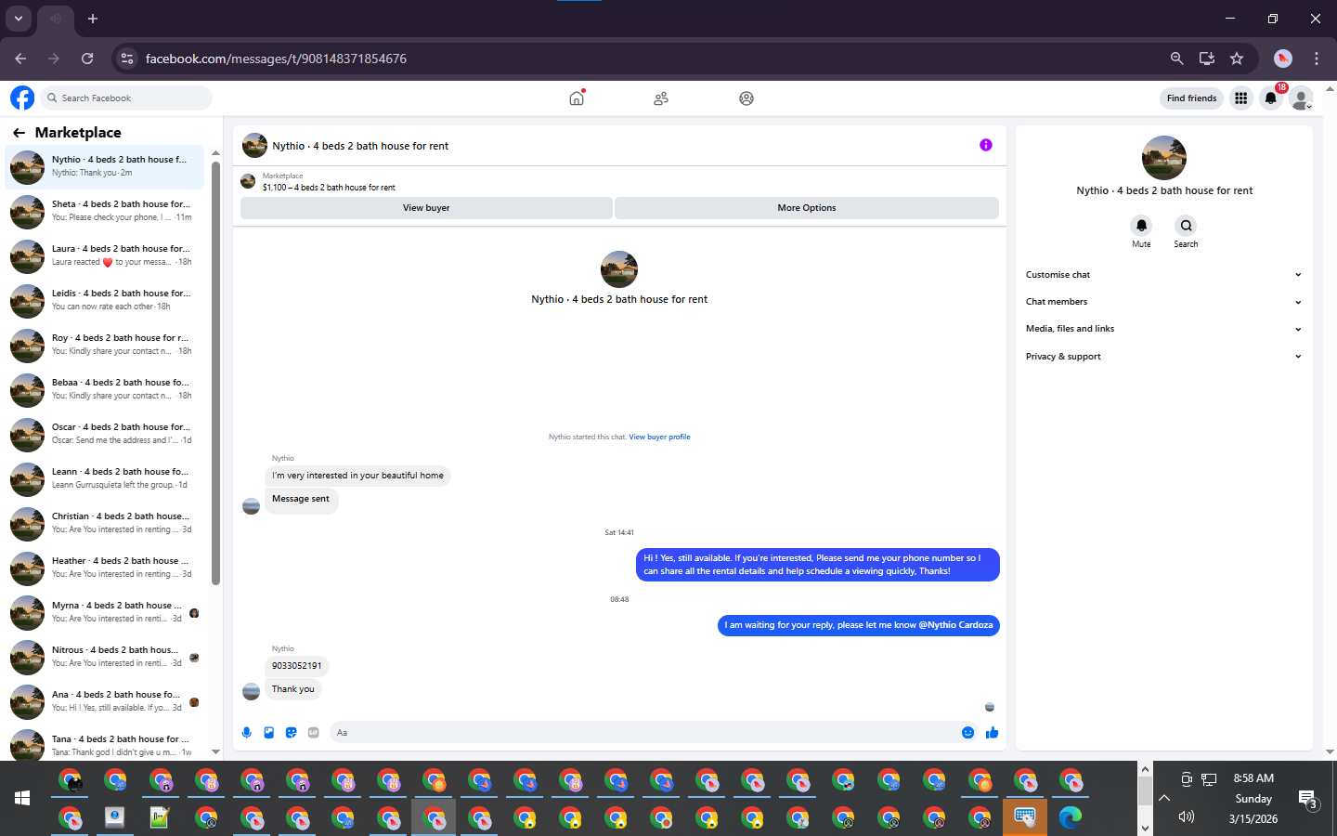Open the browser zoom magnifier icon
1337x836 pixels.
point(1177,59)
